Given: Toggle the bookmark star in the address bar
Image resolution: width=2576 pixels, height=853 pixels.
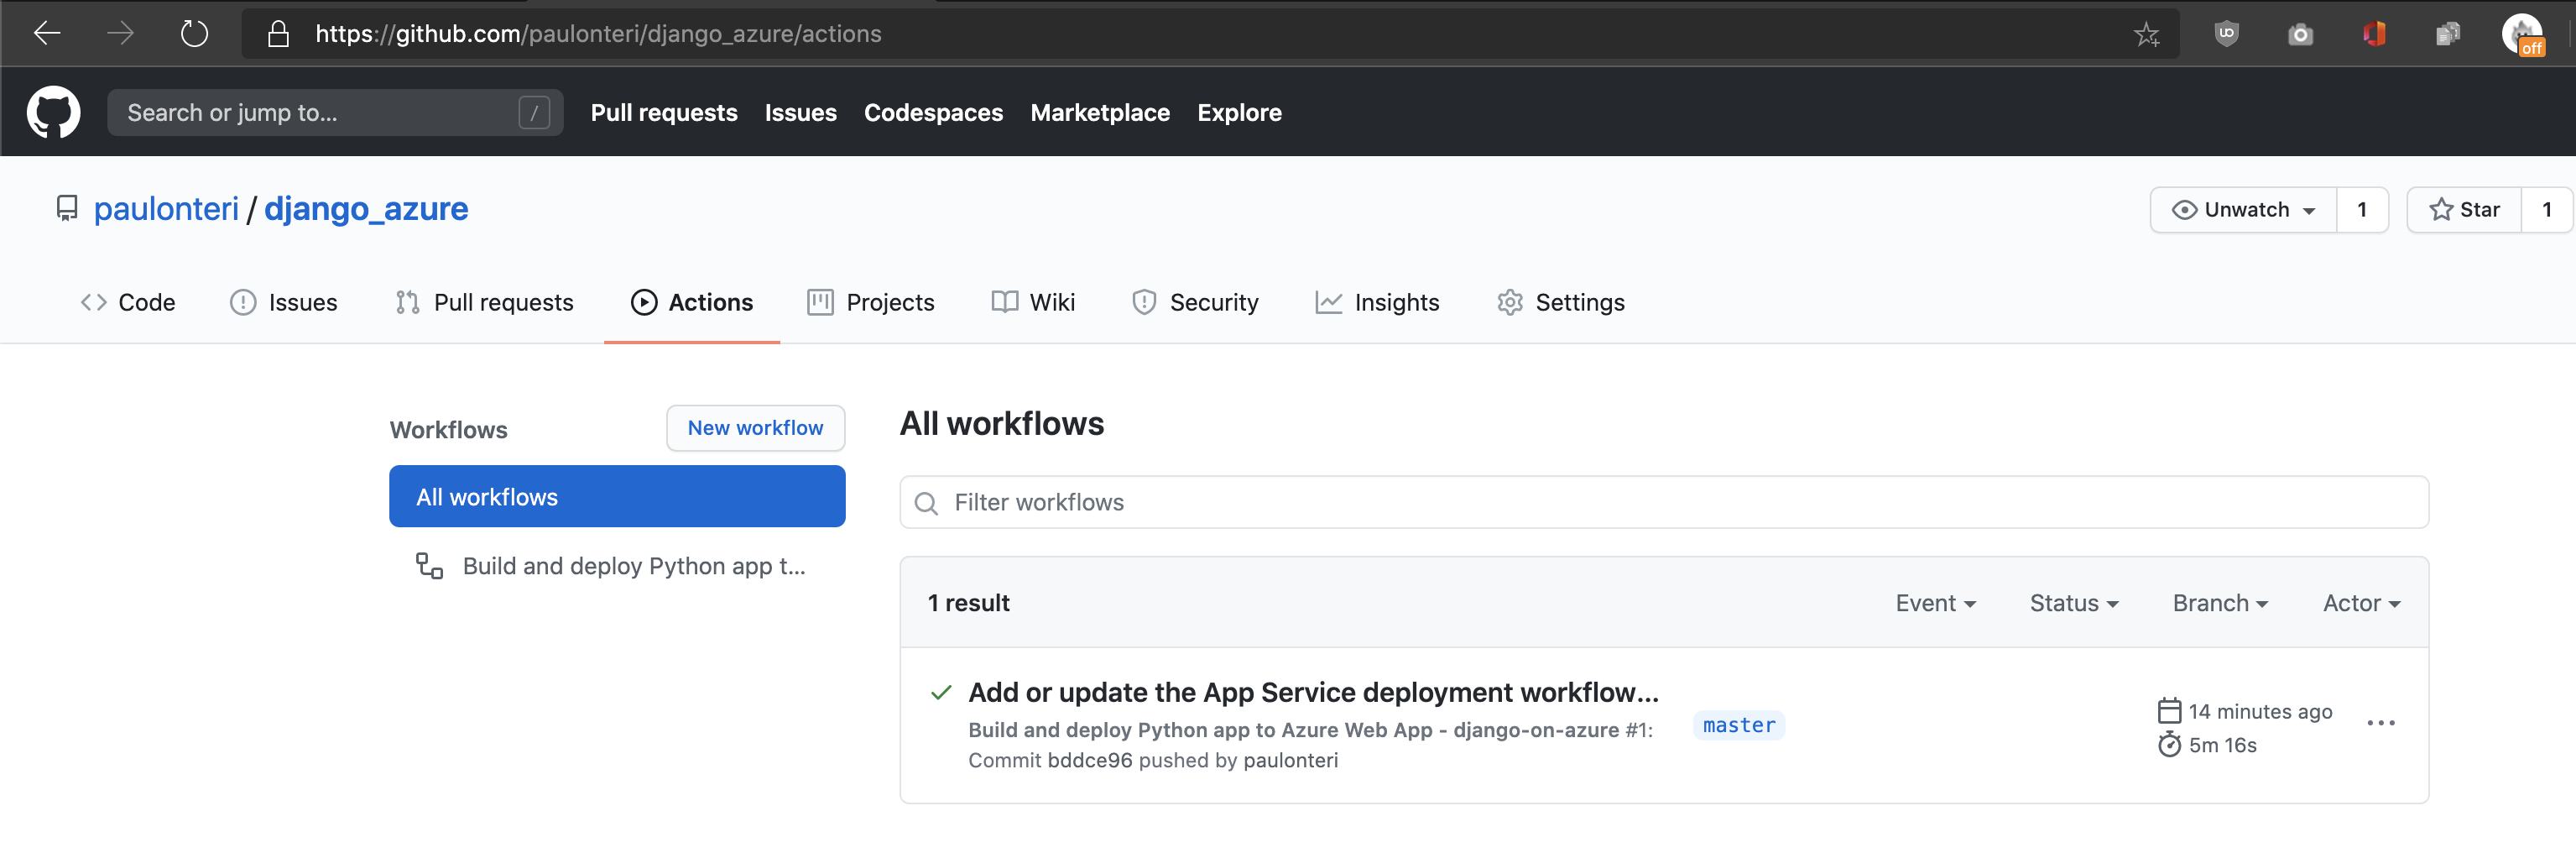Looking at the screenshot, I should click(x=2146, y=33).
